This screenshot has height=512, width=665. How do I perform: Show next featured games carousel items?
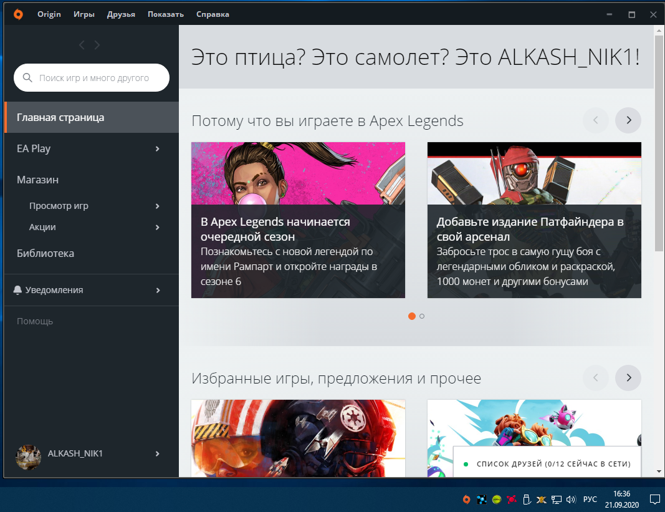[628, 377]
